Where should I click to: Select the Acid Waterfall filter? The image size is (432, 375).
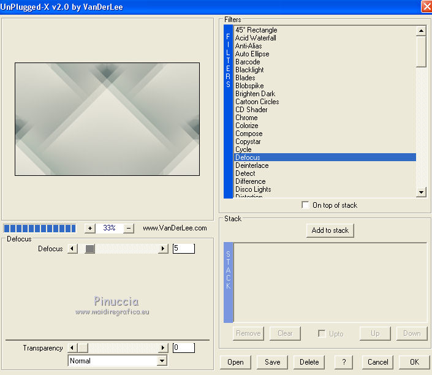point(325,38)
